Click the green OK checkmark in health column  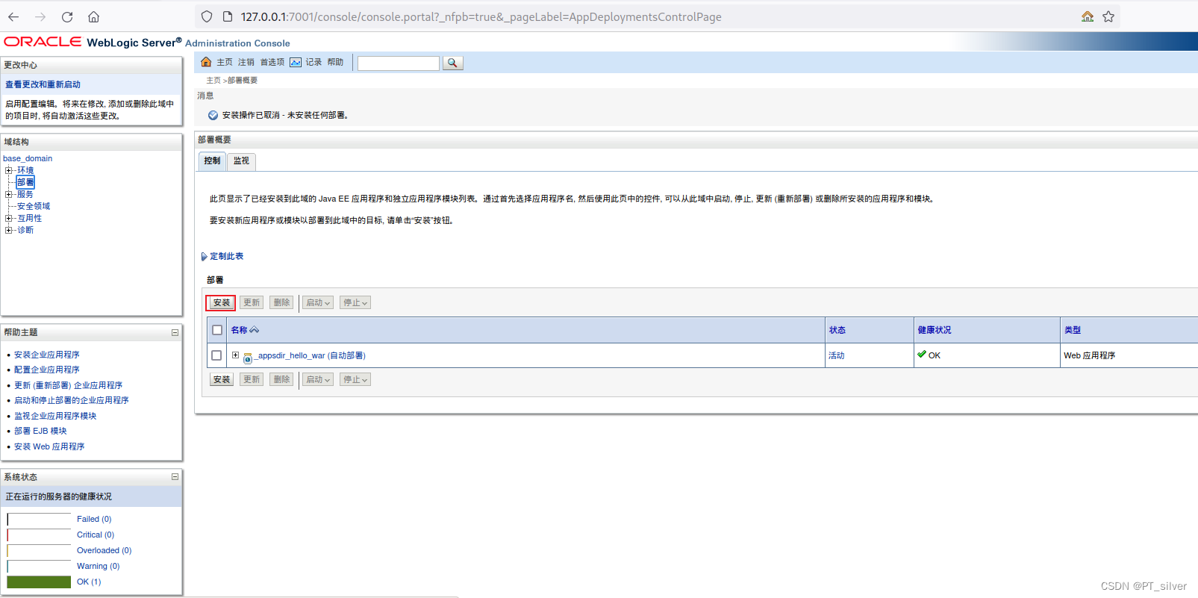[x=922, y=355]
